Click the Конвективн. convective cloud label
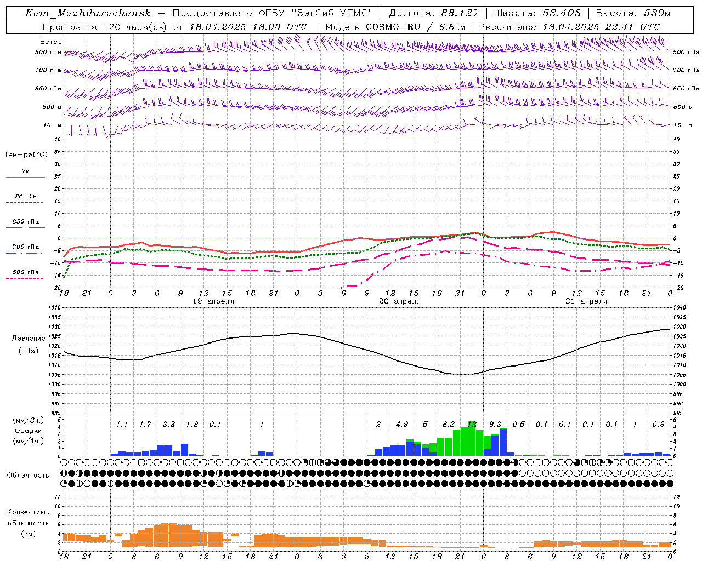The height and width of the screenshot is (561, 702). coord(29,512)
